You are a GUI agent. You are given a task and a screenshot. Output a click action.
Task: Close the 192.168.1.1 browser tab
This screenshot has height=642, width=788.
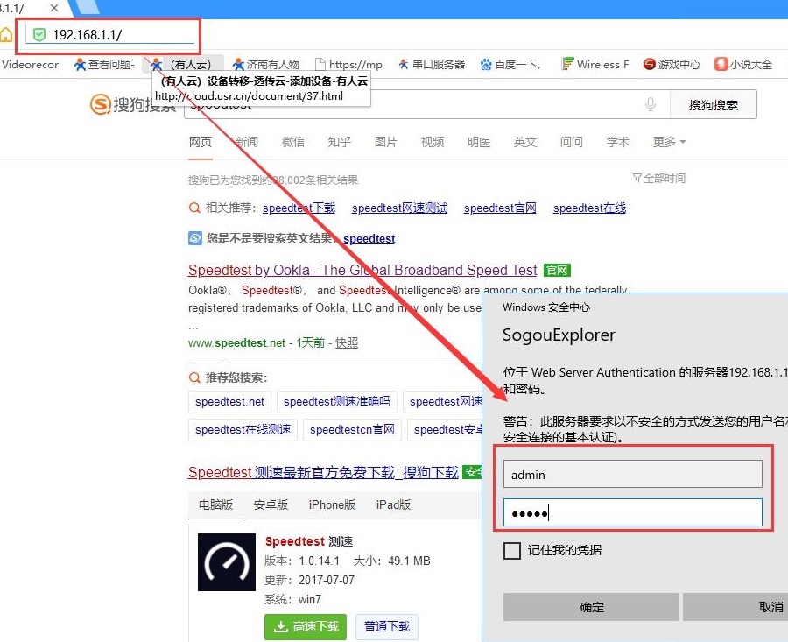54,8
